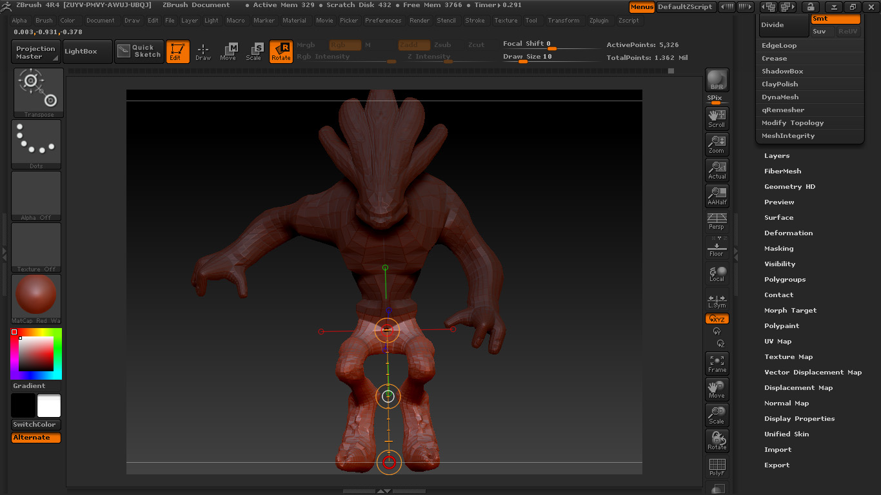Open the Preferences menu

(383, 21)
